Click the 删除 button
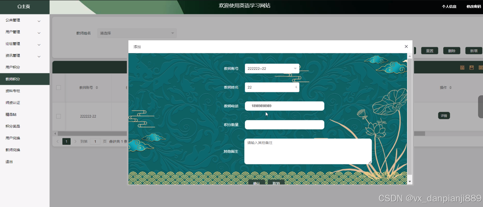Viewport: 483px width, 207px height. 451,51
